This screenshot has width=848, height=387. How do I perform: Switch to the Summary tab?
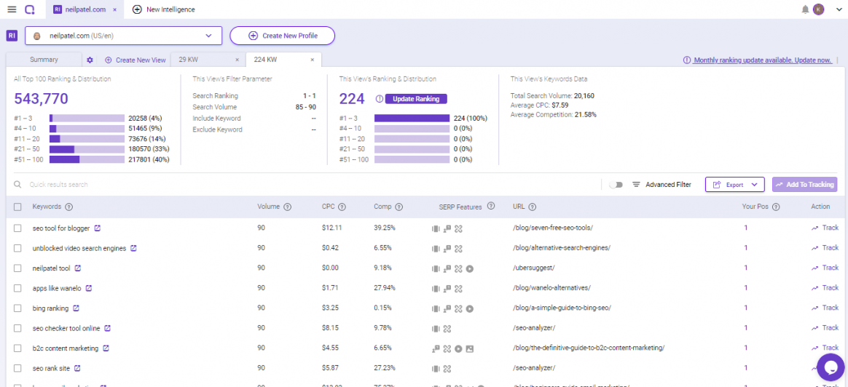click(x=44, y=60)
